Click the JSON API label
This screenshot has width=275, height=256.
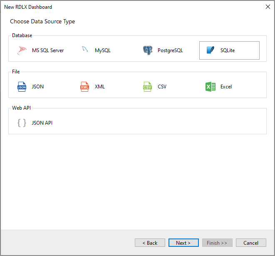[42, 123]
